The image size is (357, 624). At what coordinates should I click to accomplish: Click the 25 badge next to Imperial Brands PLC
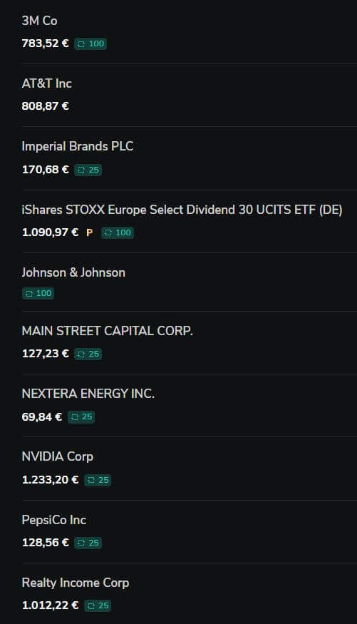pyautogui.click(x=88, y=170)
